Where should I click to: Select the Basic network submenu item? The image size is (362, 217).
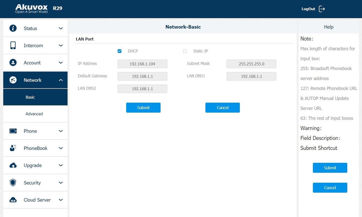30,97
